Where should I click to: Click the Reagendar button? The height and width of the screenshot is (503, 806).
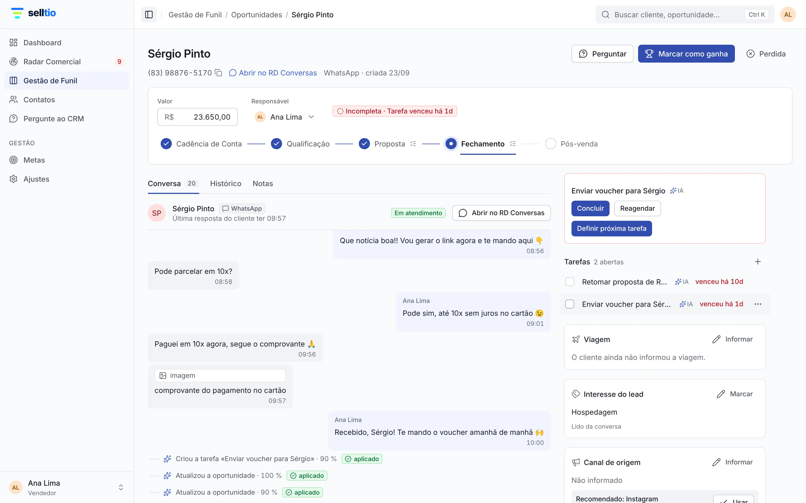tap(637, 208)
